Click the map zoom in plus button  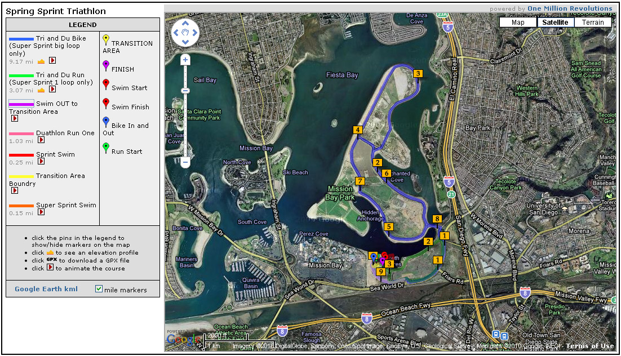pos(185,60)
